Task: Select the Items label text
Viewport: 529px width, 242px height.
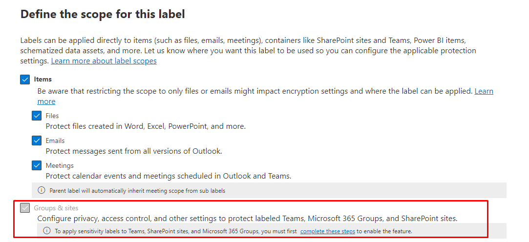Action: [x=43, y=79]
